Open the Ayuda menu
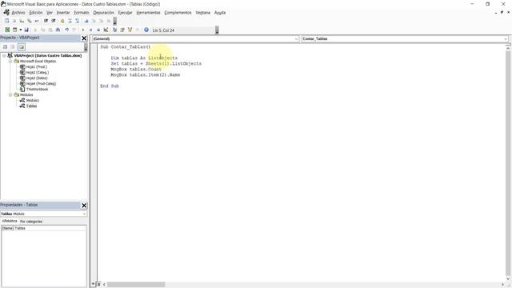 220,13
